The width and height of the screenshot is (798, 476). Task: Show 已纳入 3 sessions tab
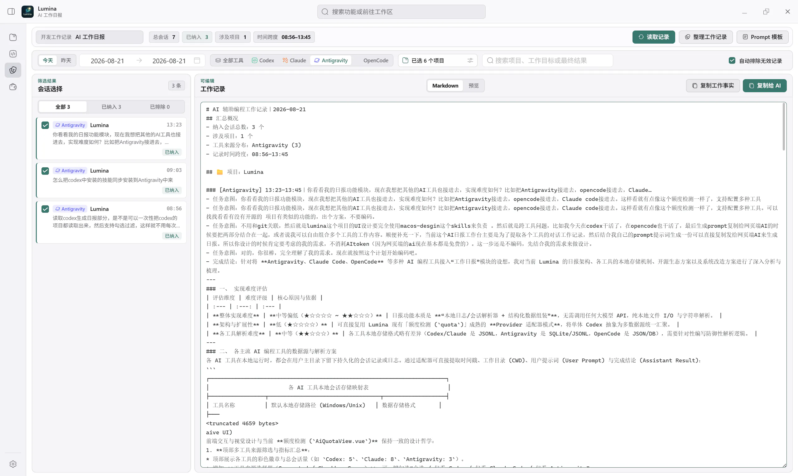pos(111,107)
